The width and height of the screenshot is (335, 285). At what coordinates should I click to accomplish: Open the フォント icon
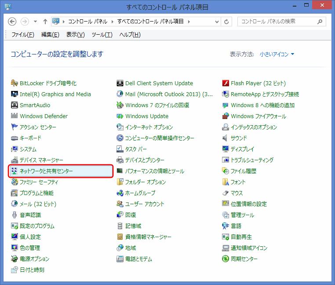pyautogui.click(x=226, y=182)
